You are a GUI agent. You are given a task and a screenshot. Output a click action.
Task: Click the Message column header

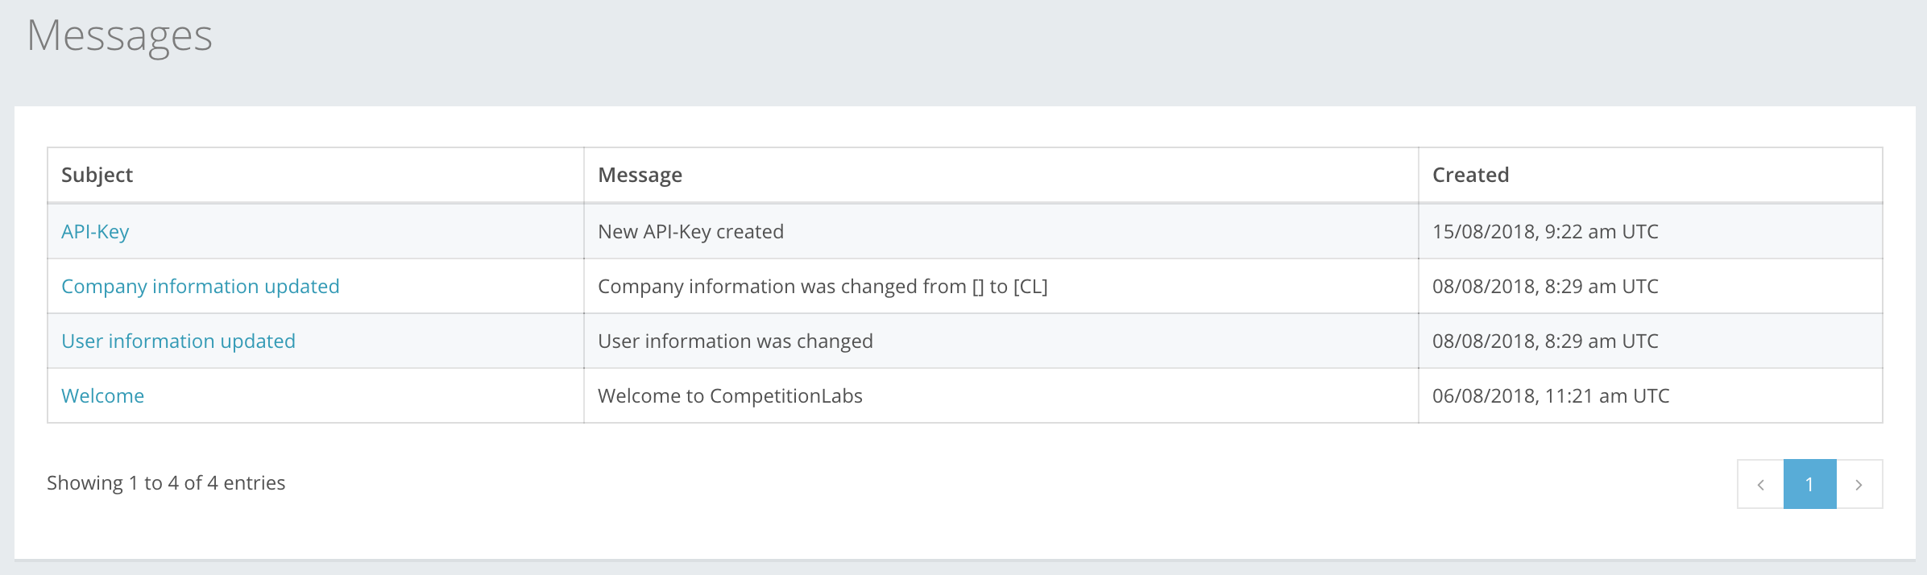(x=640, y=176)
